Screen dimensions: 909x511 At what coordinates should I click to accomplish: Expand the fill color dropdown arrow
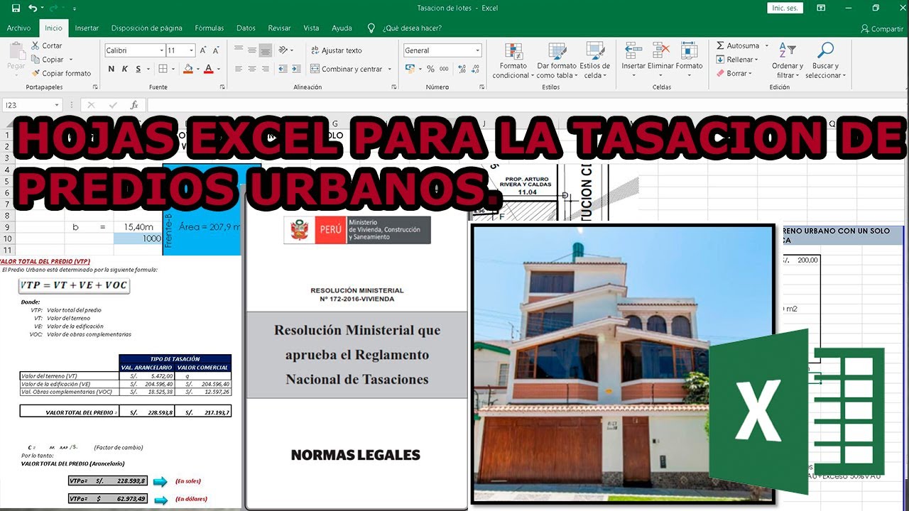(x=197, y=69)
